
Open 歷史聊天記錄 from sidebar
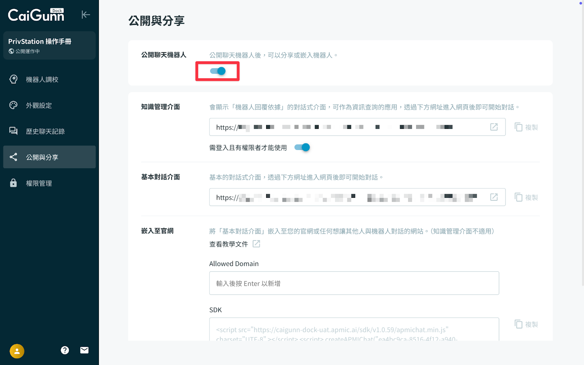click(x=45, y=131)
